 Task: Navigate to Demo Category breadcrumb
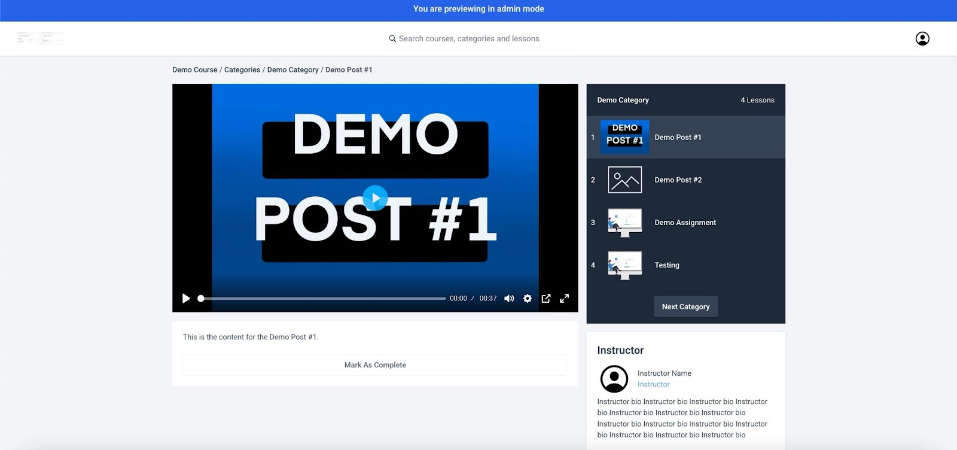pyautogui.click(x=292, y=70)
